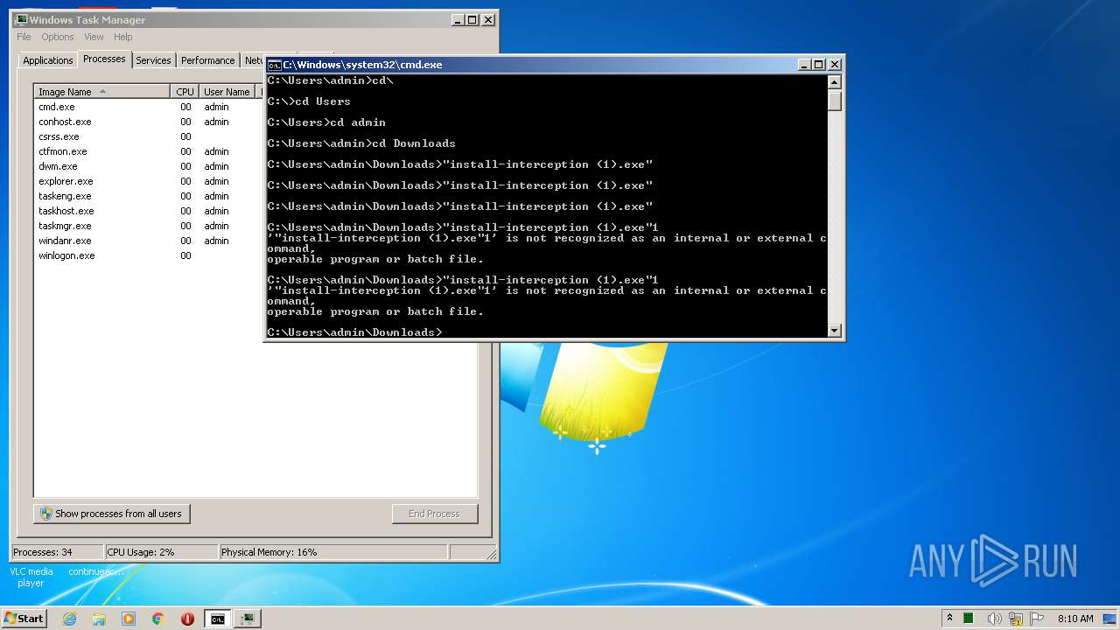
Task: Launch Windows Media Player from taskbar
Action: (x=129, y=619)
